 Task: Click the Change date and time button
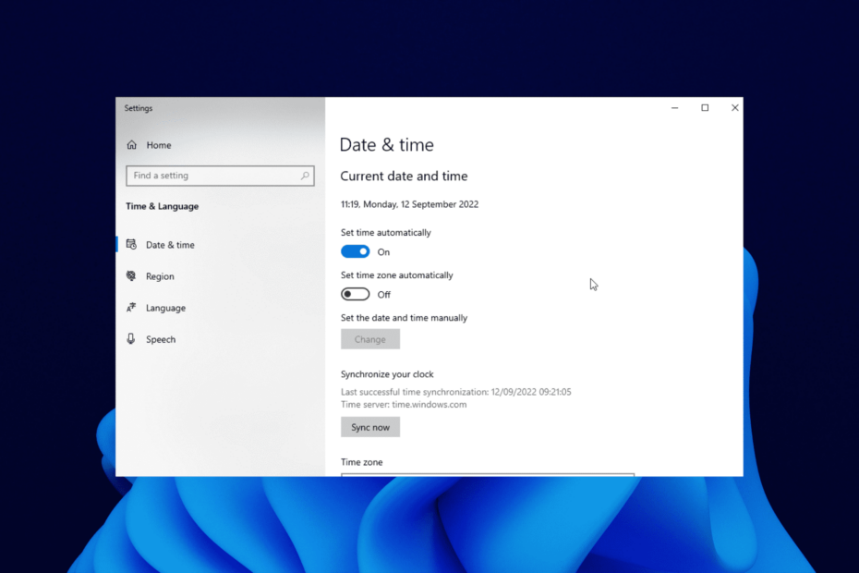click(370, 339)
